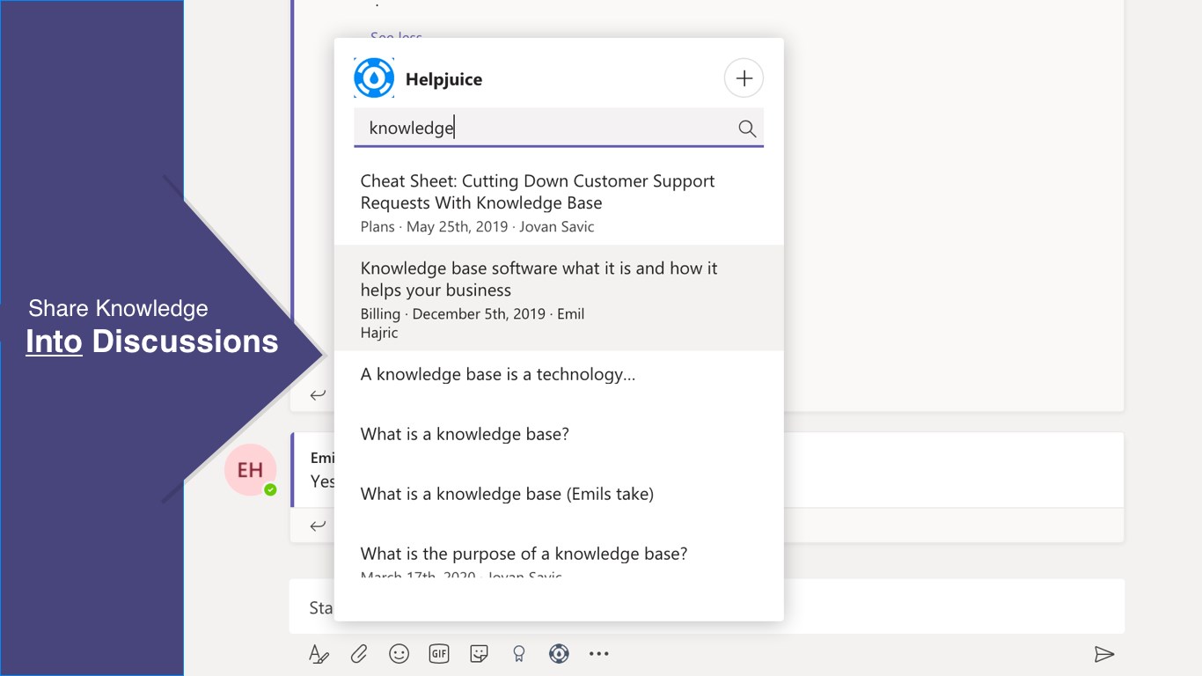Click the "Billing · December 5th, 2019" metadata line
This screenshot has width=1202, height=676.
coord(473,323)
